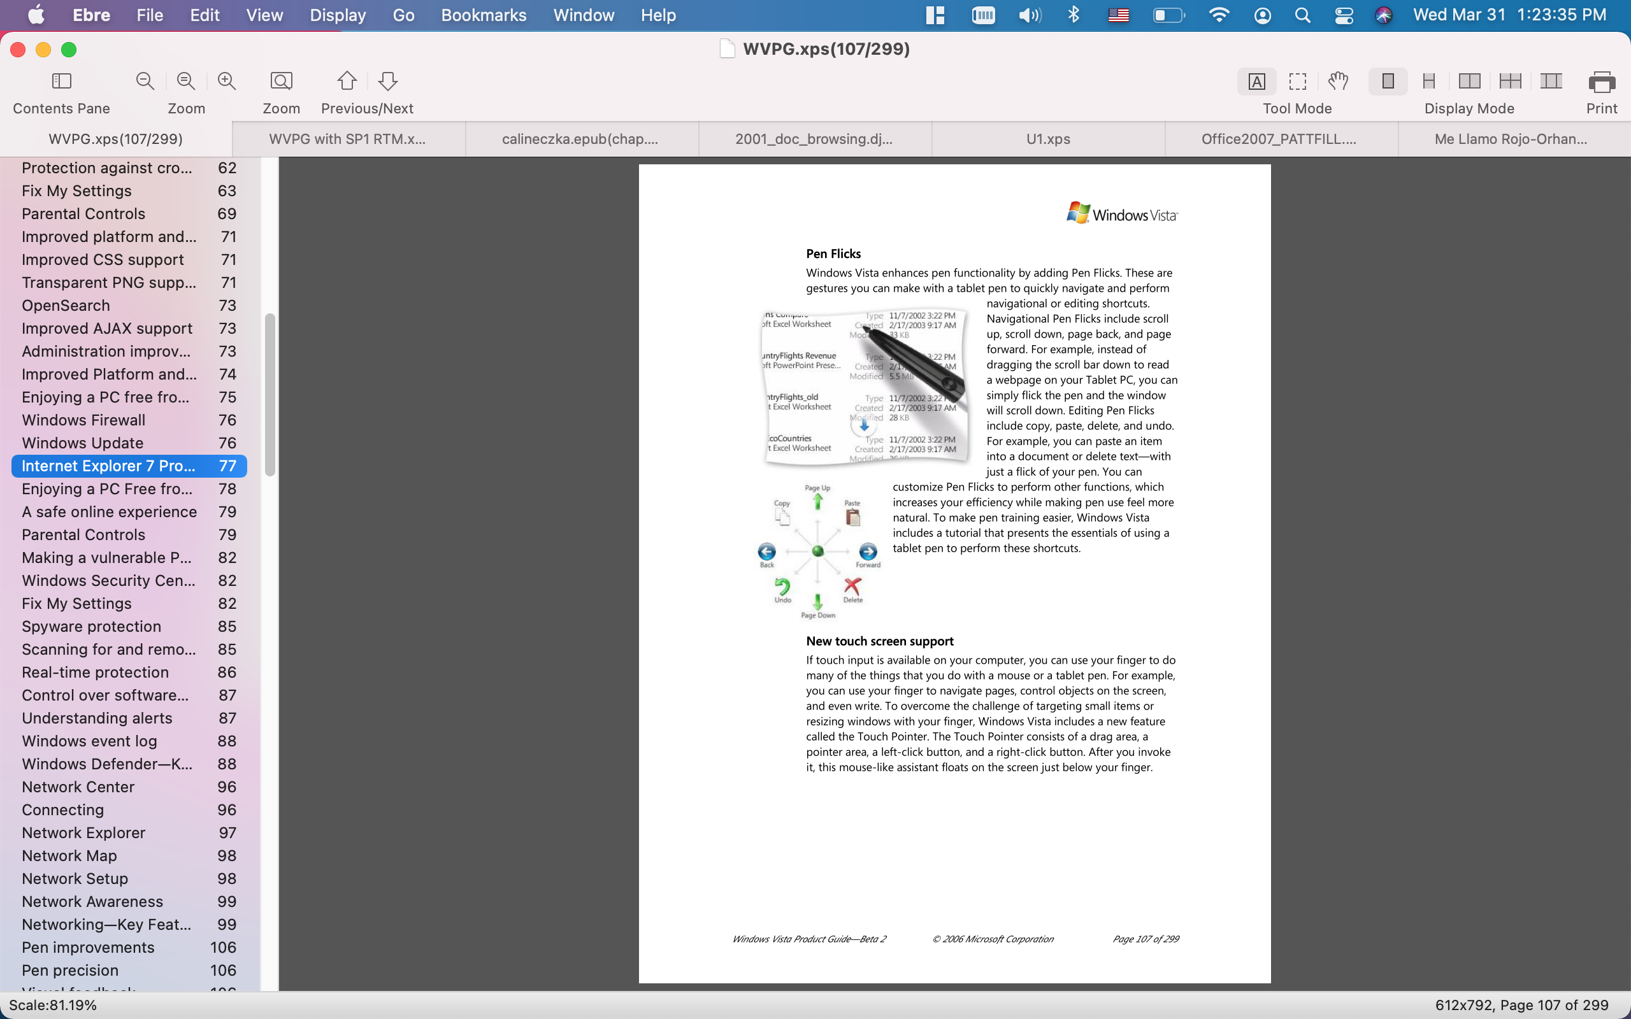Select OpenSearch contents entry

pos(129,305)
